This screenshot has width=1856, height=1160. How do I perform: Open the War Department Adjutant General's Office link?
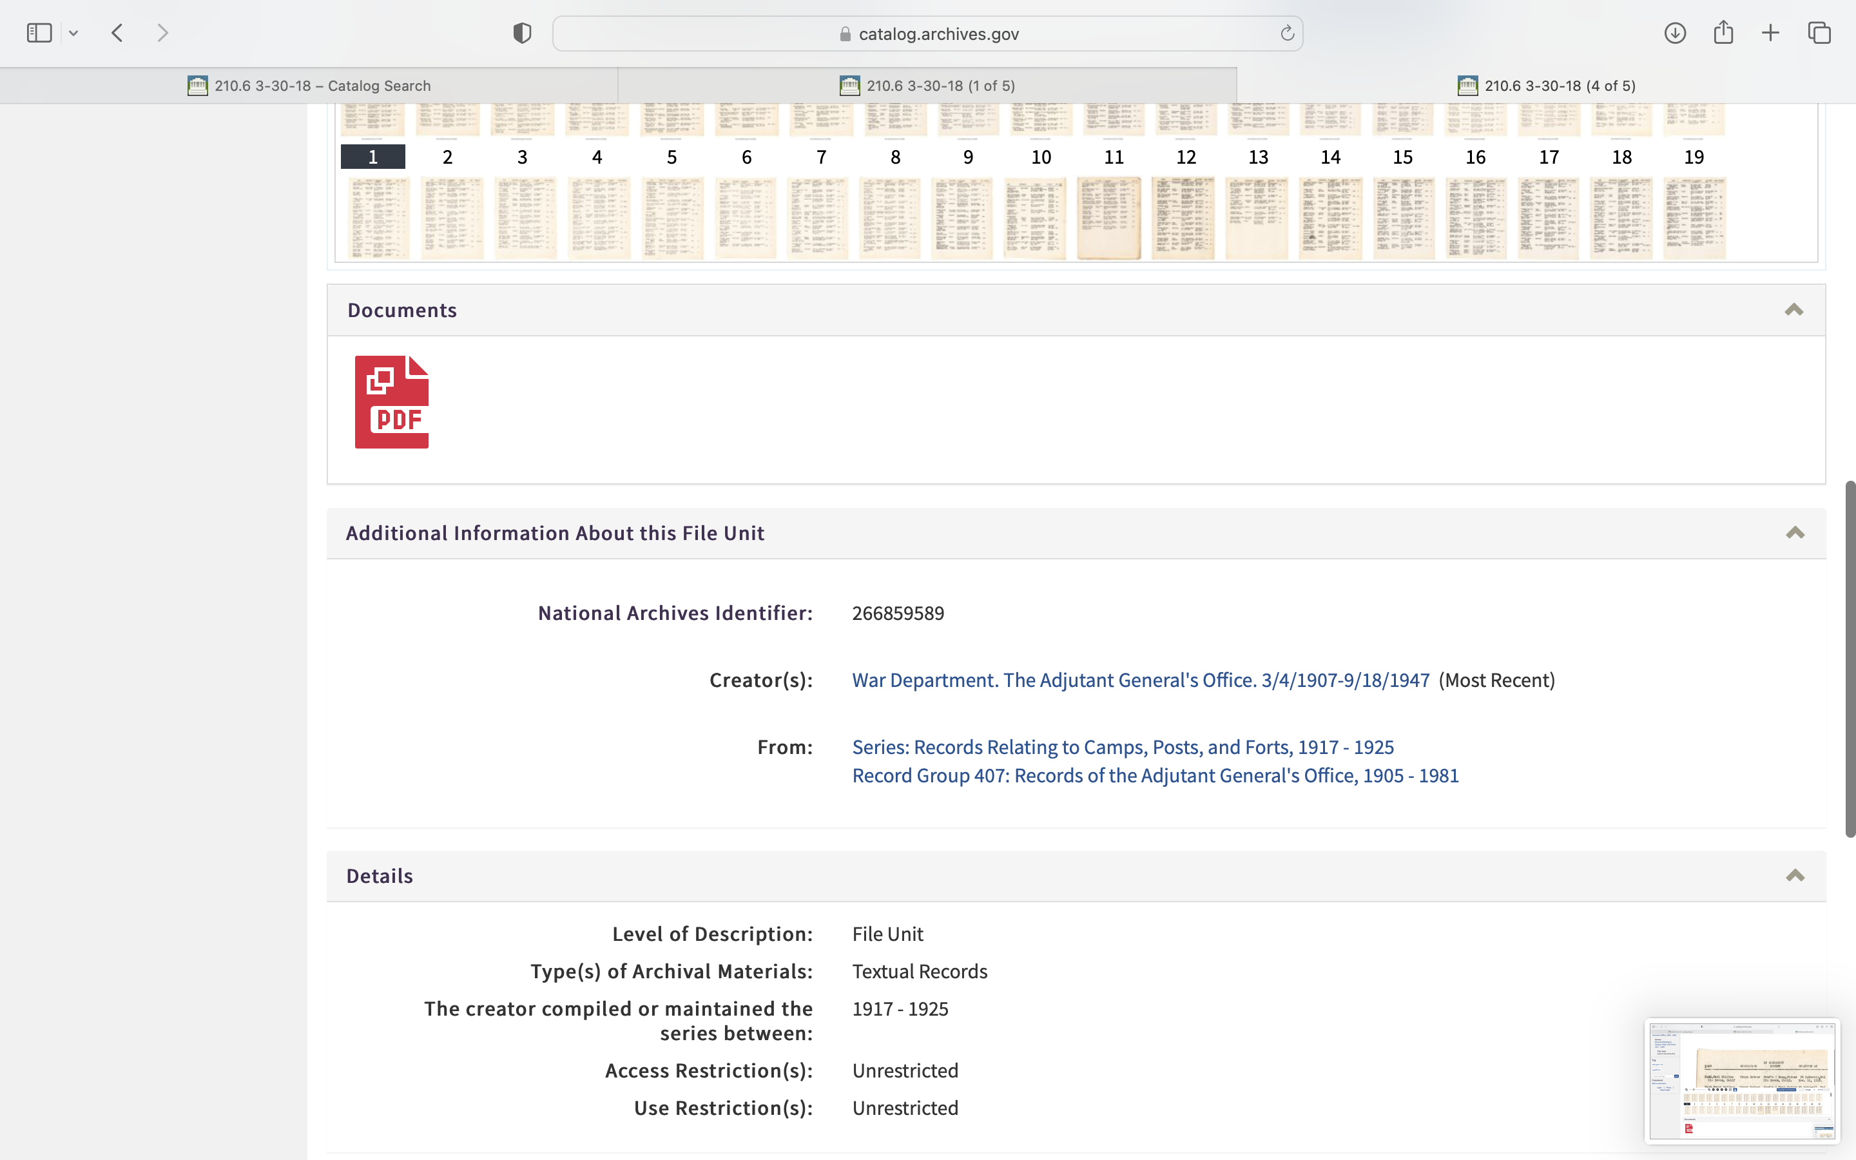1141,680
